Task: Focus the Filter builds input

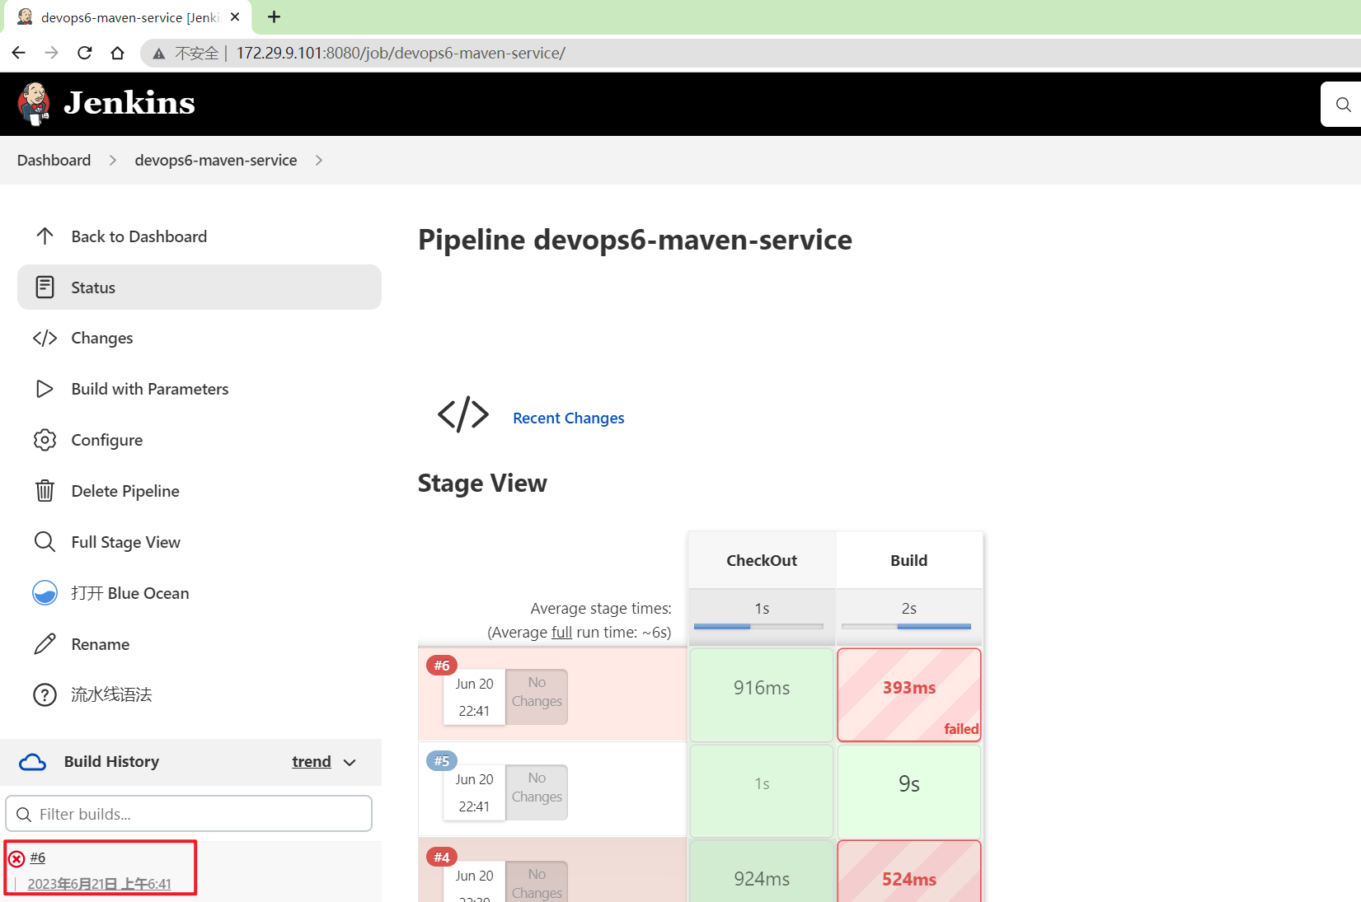Action: [x=189, y=814]
